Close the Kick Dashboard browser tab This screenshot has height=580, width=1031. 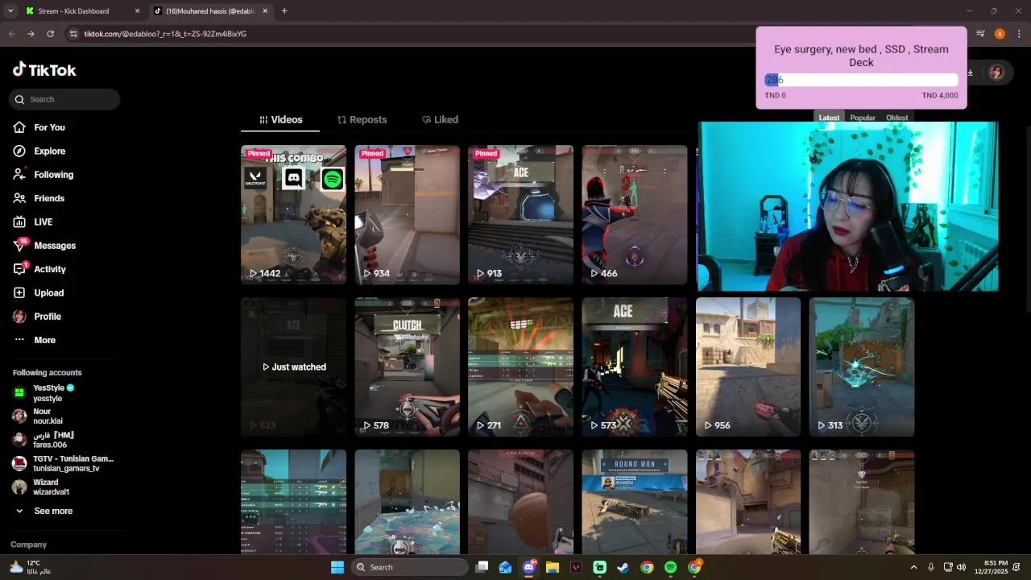click(137, 11)
